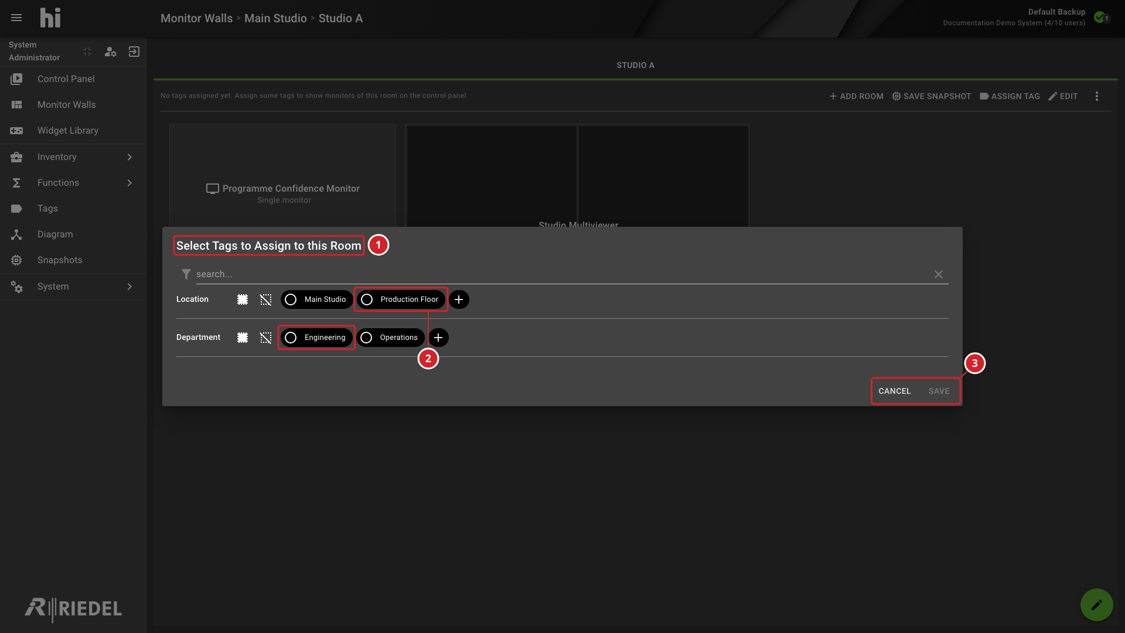This screenshot has height=633, width=1125.
Task: Click CANCEL in the tag dialog
Action: point(894,391)
